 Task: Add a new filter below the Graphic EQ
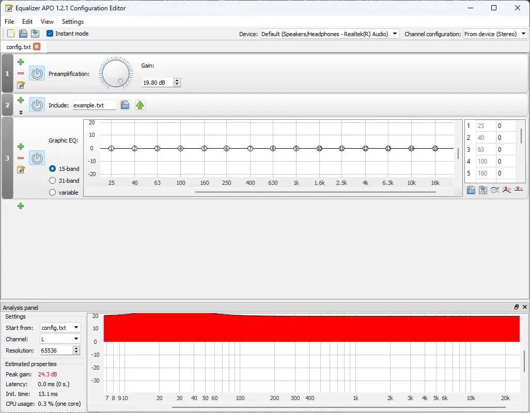coord(21,206)
